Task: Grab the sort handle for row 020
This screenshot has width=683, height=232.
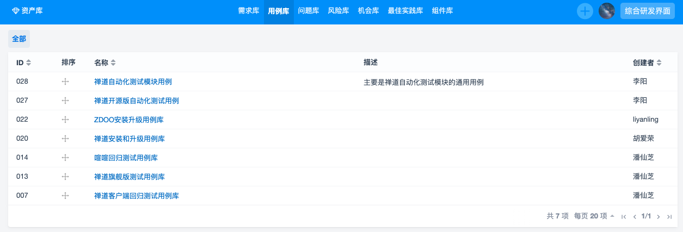Action: [65, 139]
